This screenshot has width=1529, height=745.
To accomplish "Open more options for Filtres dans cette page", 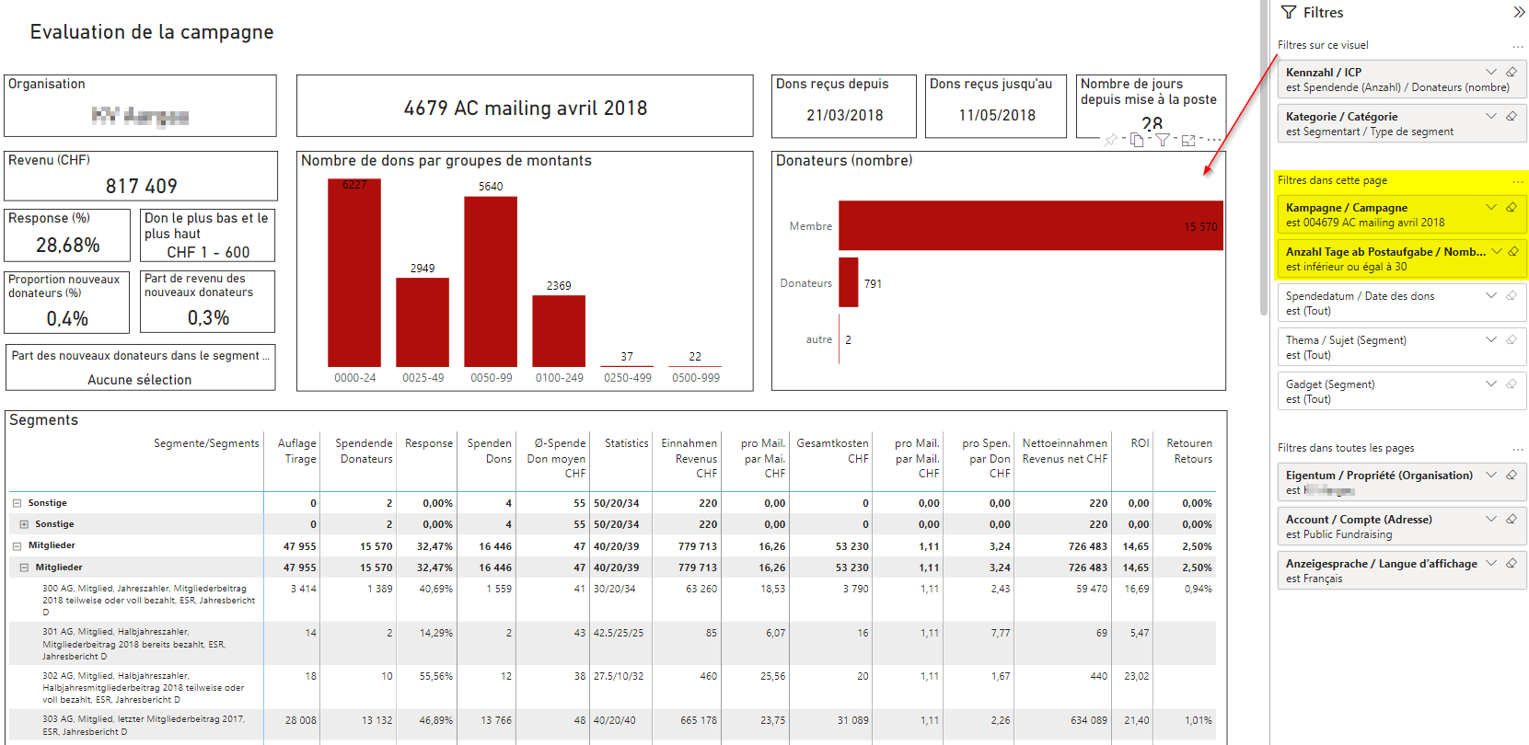I will (1517, 181).
